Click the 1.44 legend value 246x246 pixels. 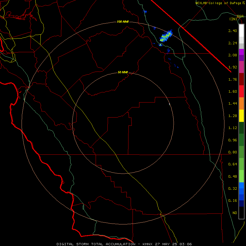[233, 104]
